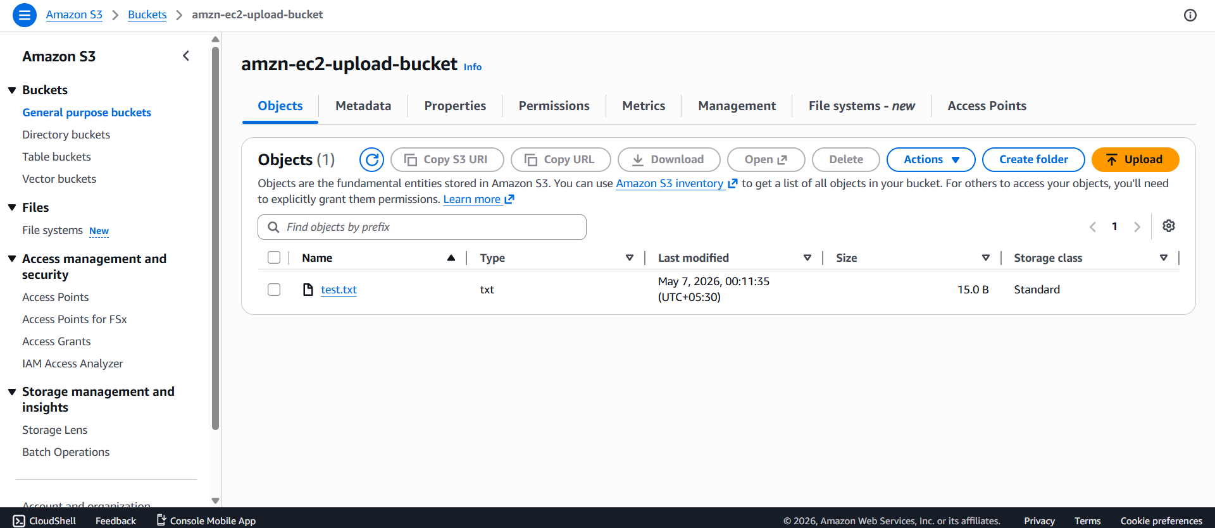
Task: Click Create folder button
Action: tap(1033, 160)
